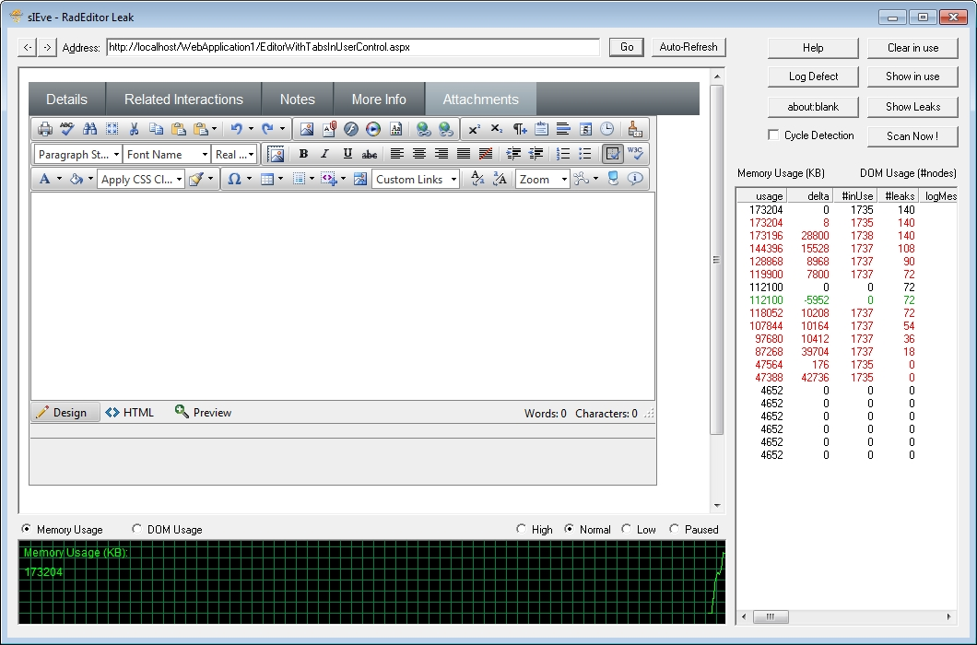
Task: Click the Address URL input field
Action: click(352, 47)
